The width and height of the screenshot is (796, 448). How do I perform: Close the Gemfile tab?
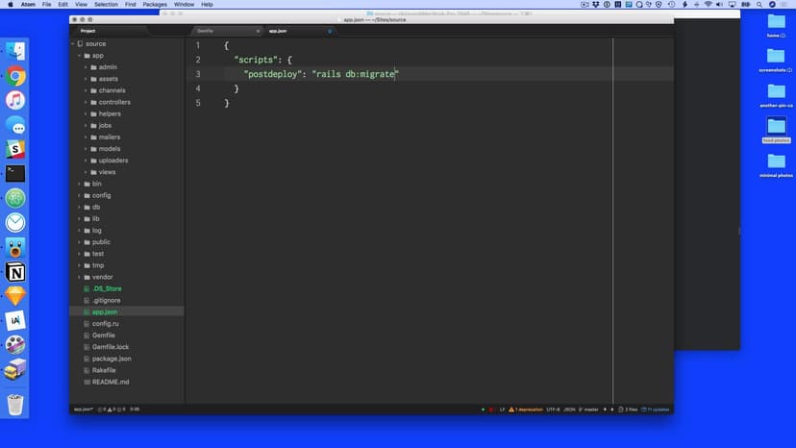[258, 31]
